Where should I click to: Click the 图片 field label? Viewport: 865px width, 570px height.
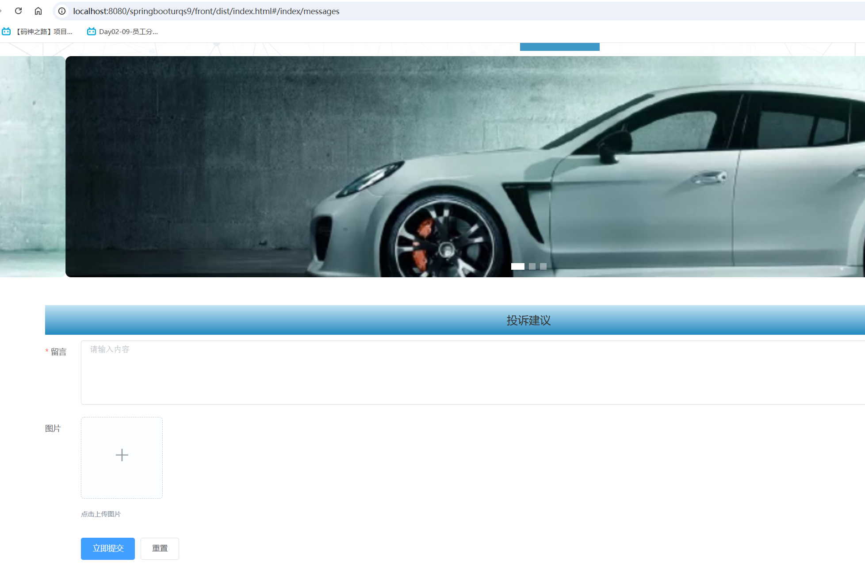pos(53,428)
